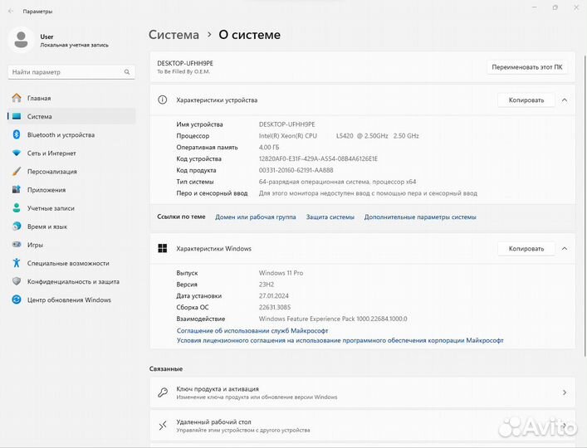Open Специальные возможности settings
This screenshot has height=448, width=587.
71,263
